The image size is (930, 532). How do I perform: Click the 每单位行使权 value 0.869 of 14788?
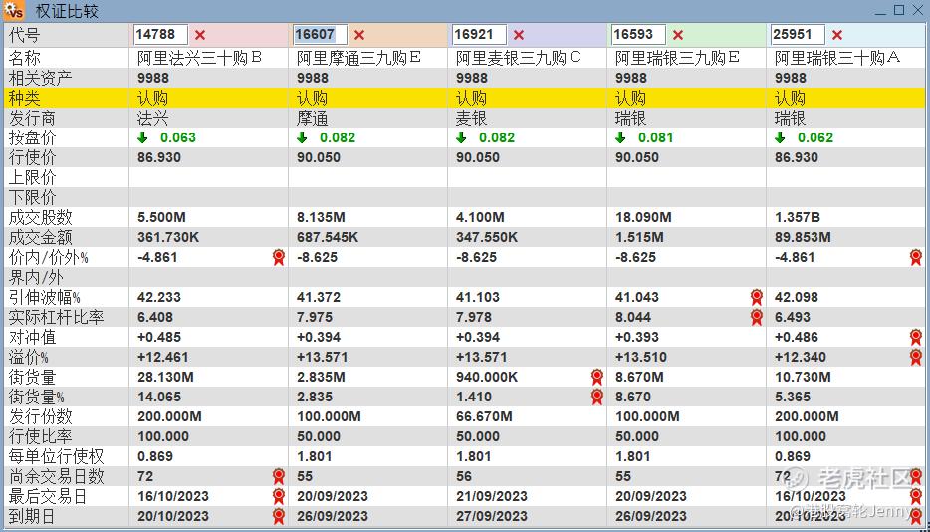(x=155, y=456)
